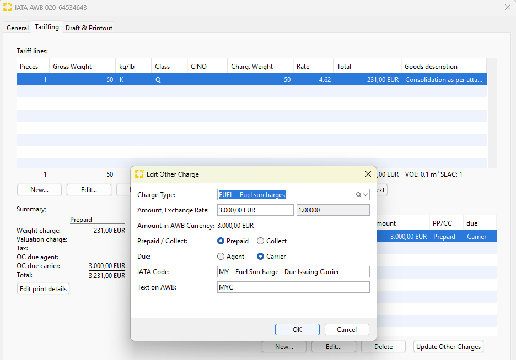Viewport: 516px width, 360px height.
Task: Click the Charge Type combo box text
Action: [252, 195]
